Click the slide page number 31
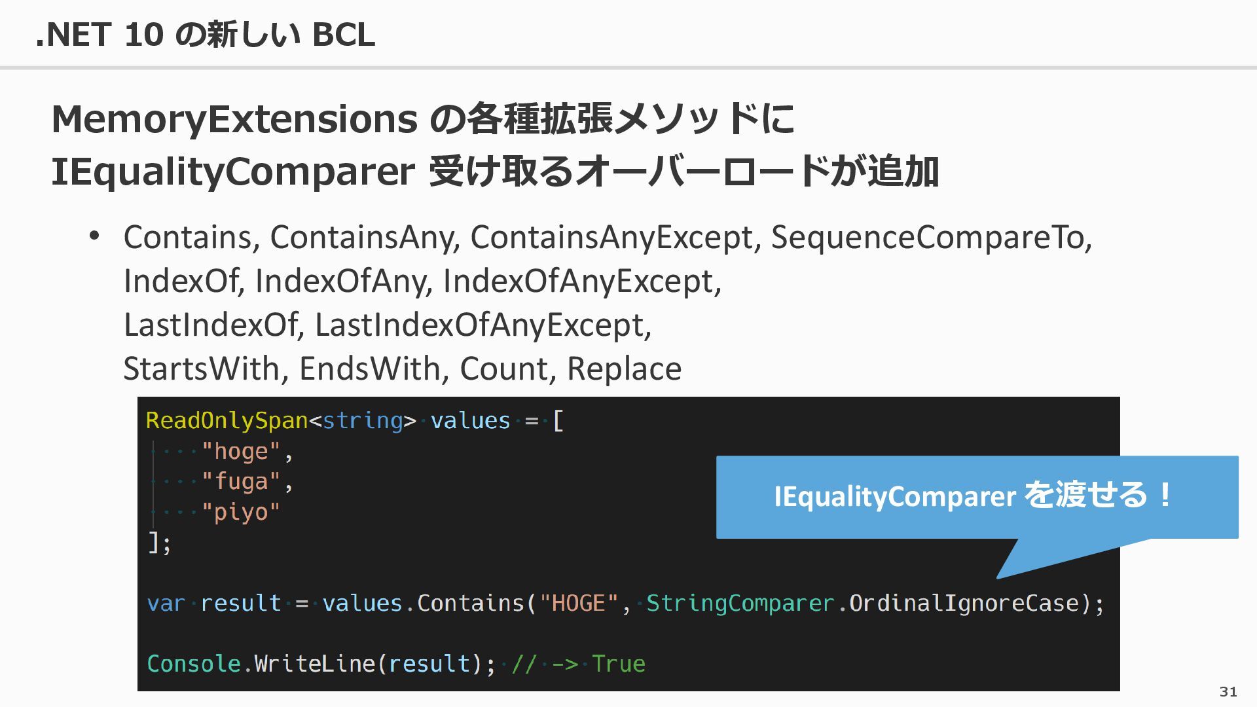 [1228, 692]
